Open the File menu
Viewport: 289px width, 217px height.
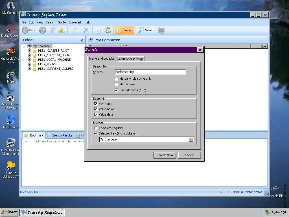click(24, 22)
